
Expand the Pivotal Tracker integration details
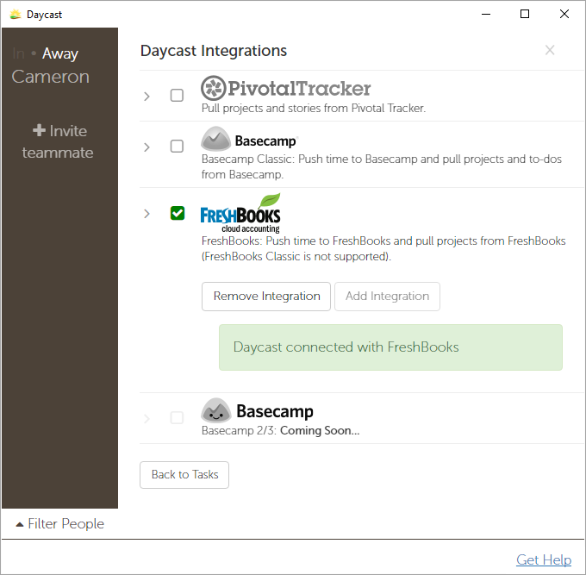[x=146, y=97]
